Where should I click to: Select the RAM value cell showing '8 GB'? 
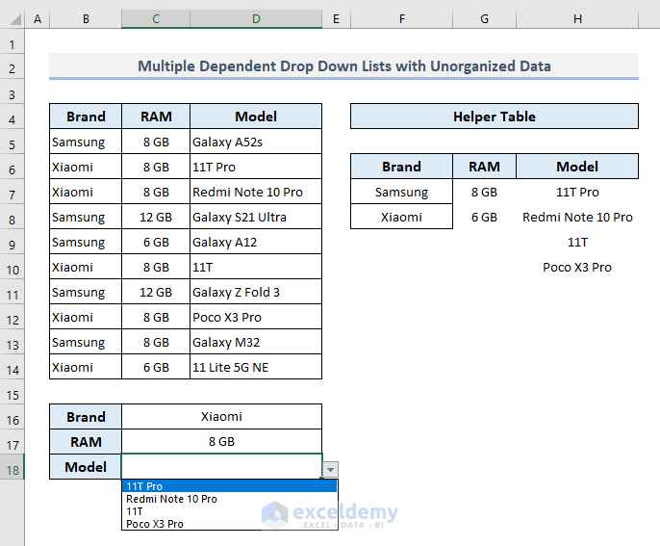click(222, 441)
